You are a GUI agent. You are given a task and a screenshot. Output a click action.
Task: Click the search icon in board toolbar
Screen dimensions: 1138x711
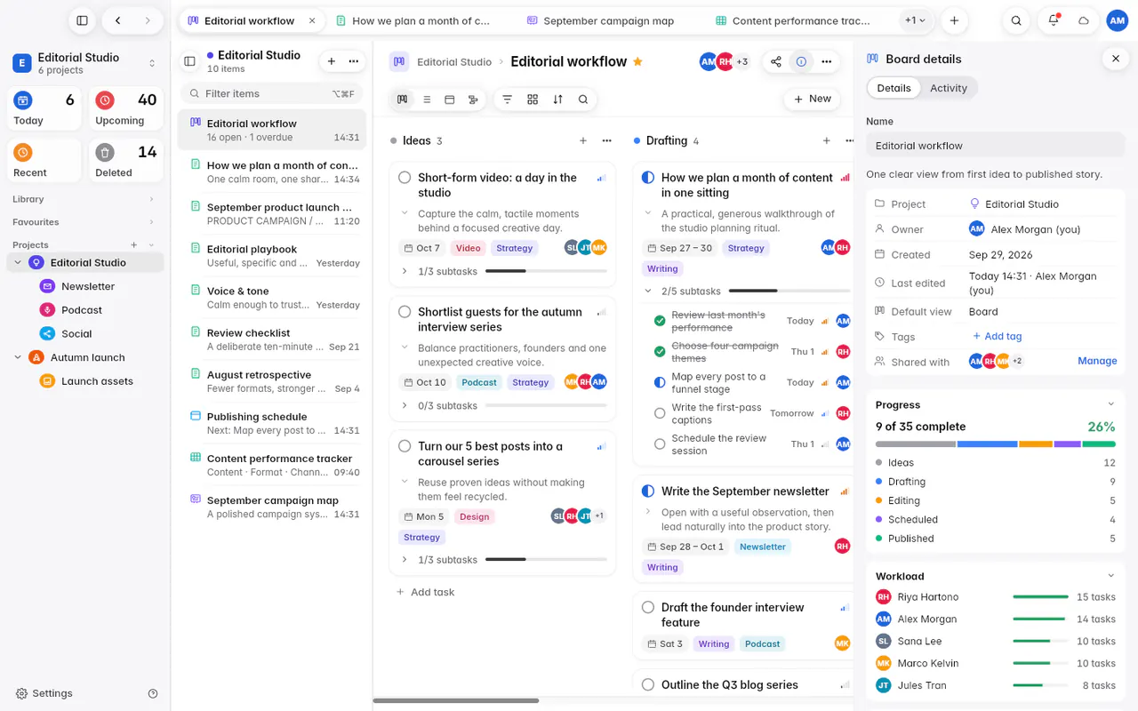583,100
